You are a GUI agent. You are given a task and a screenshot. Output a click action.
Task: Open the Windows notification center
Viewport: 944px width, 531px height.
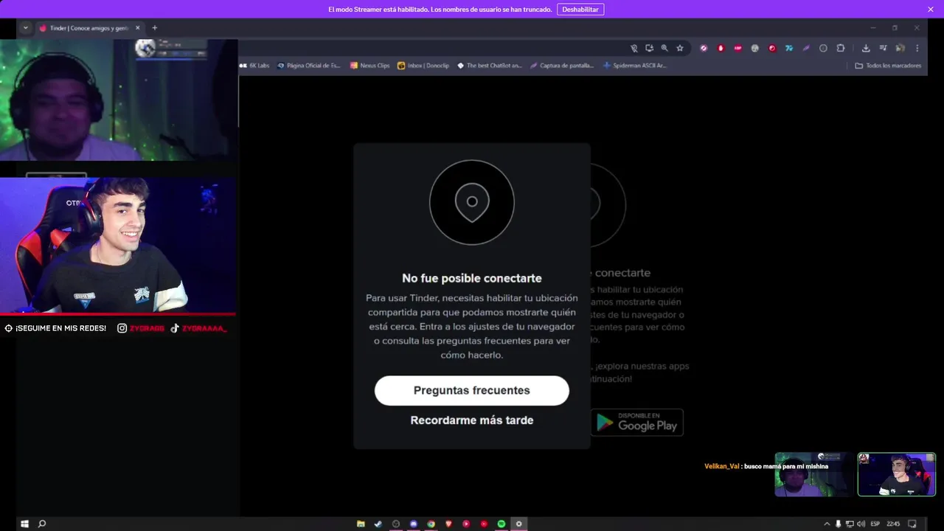coord(912,524)
